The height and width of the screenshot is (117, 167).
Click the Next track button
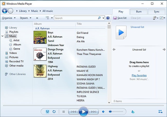click(94, 112)
